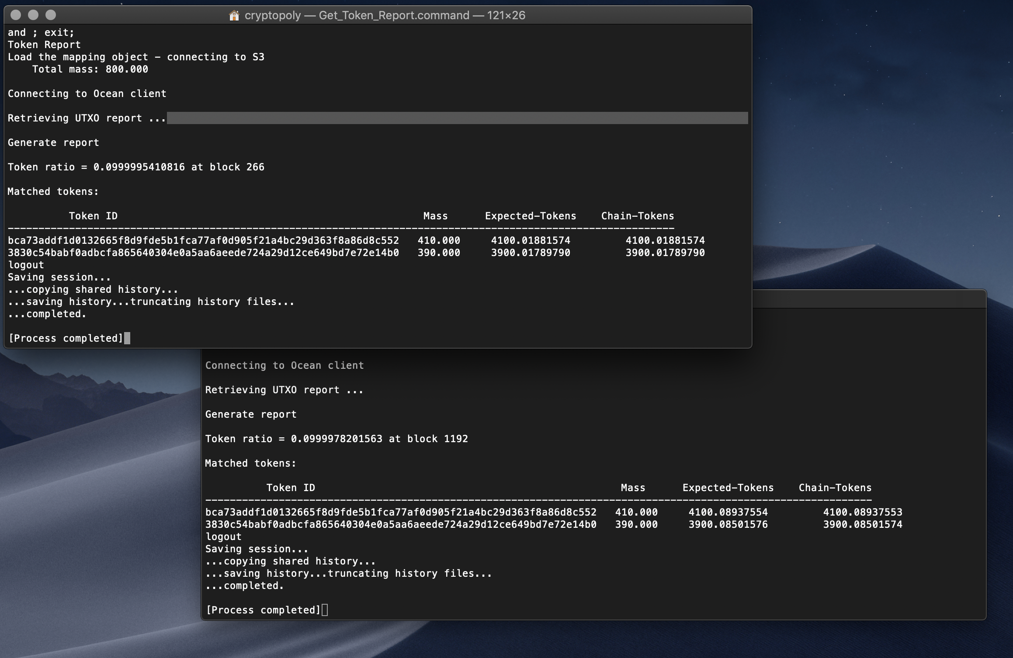Click the 'Chain-Tokens' header in front window
Screen dimensions: 1013x658
tap(638, 216)
